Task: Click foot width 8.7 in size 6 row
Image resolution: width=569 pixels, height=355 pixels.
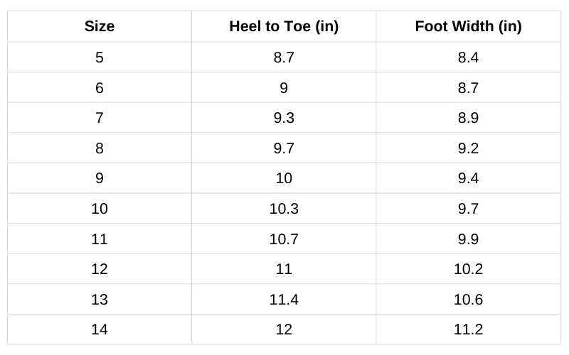Action: 468,88
